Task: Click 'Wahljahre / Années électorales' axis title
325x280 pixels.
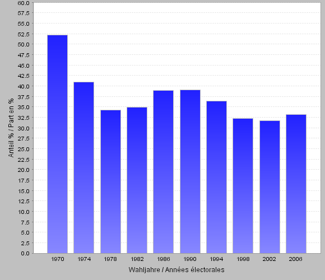Action: pyautogui.click(x=177, y=270)
